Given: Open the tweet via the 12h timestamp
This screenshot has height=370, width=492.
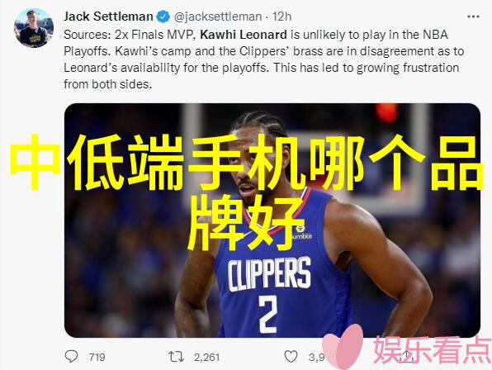Looking at the screenshot, I should pyautogui.click(x=281, y=17).
